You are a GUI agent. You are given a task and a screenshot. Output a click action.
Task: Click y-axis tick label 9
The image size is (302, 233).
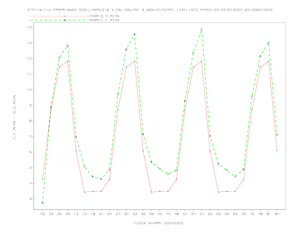pos(31,105)
